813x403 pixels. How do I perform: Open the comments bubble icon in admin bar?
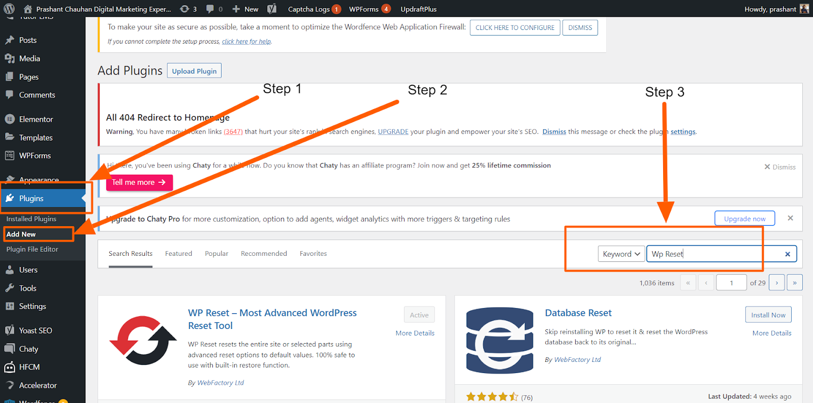click(210, 9)
